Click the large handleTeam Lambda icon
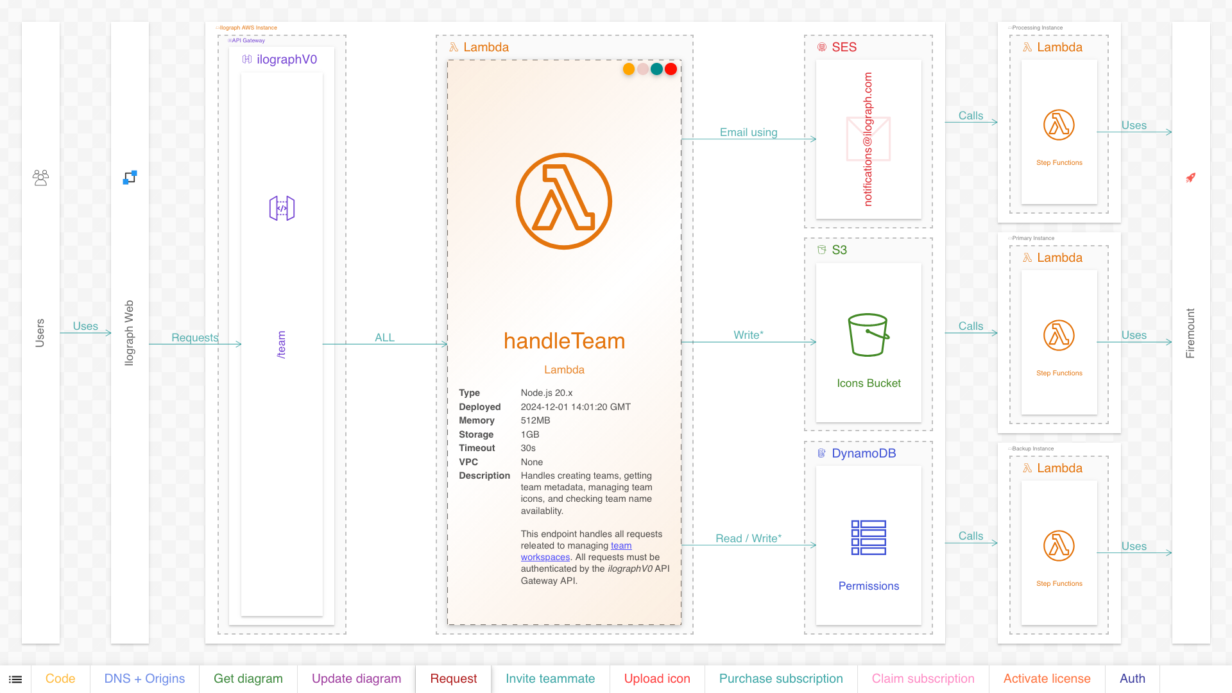Screen dimensions: 1232x693 tap(563, 201)
